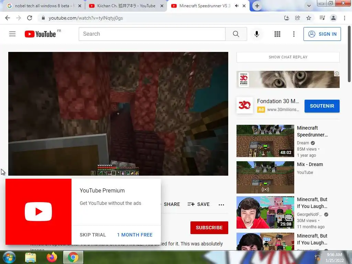This screenshot has height=264, width=352.
Task: Share this page from the address bar
Action: tap(297, 18)
